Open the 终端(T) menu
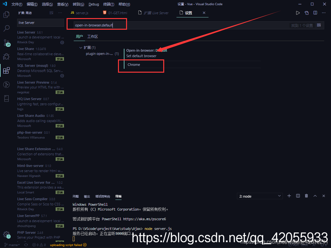Image resolution: width=331 pixels, height=248 pixels. (x=109, y=4)
